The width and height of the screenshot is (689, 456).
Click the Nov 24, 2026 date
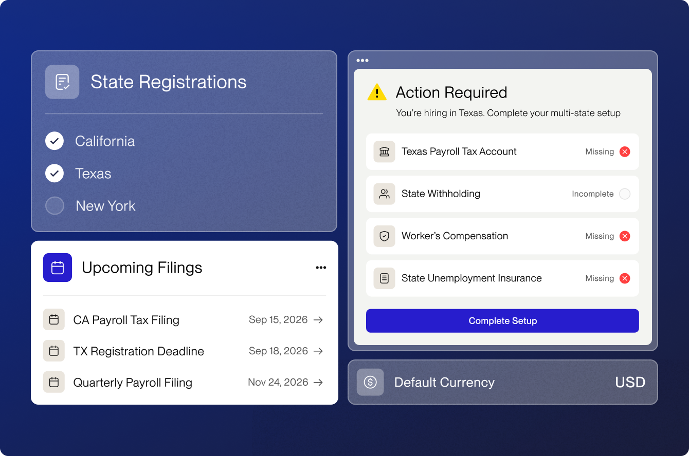[x=278, y=382]
